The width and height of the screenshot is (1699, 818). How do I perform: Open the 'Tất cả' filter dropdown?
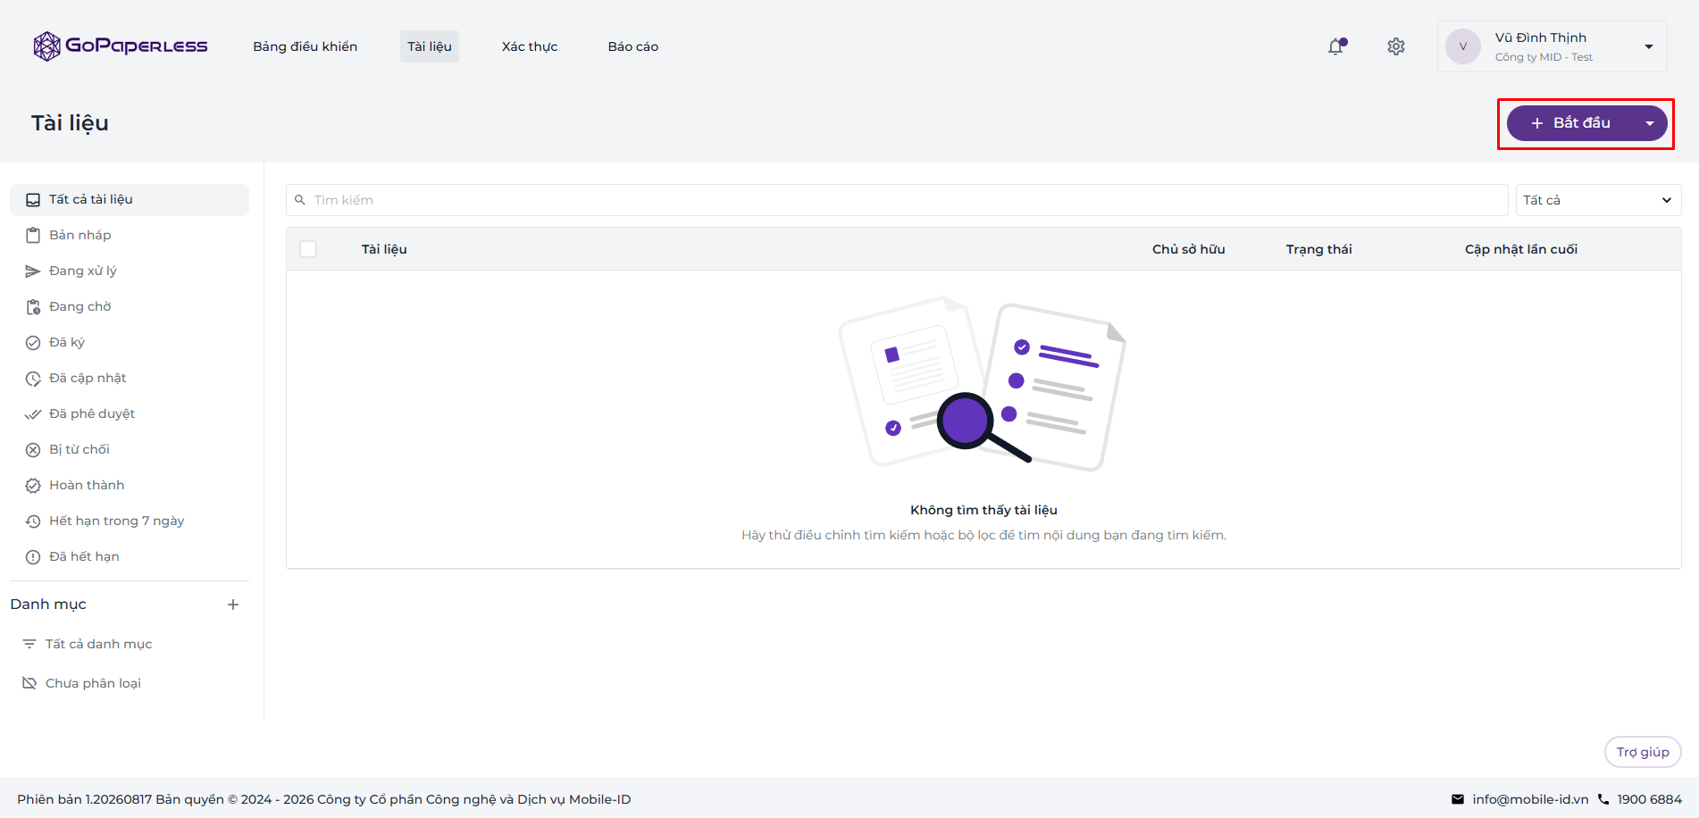[x=1599, y=200]
